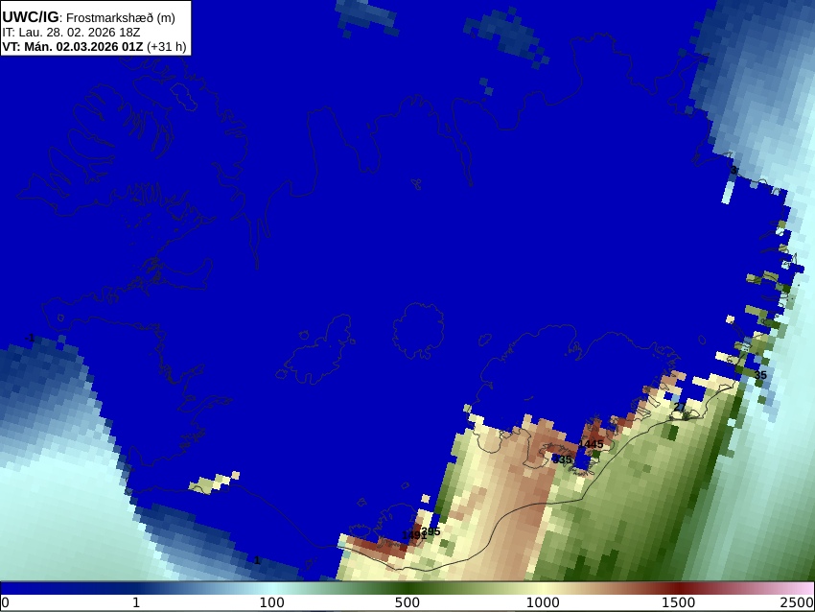Click the map value label "335"

click(563, 459)
